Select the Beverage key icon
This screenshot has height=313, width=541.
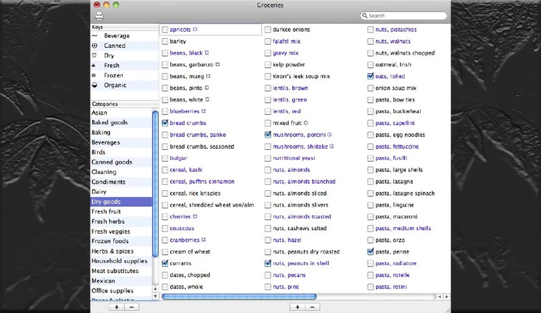94,36
